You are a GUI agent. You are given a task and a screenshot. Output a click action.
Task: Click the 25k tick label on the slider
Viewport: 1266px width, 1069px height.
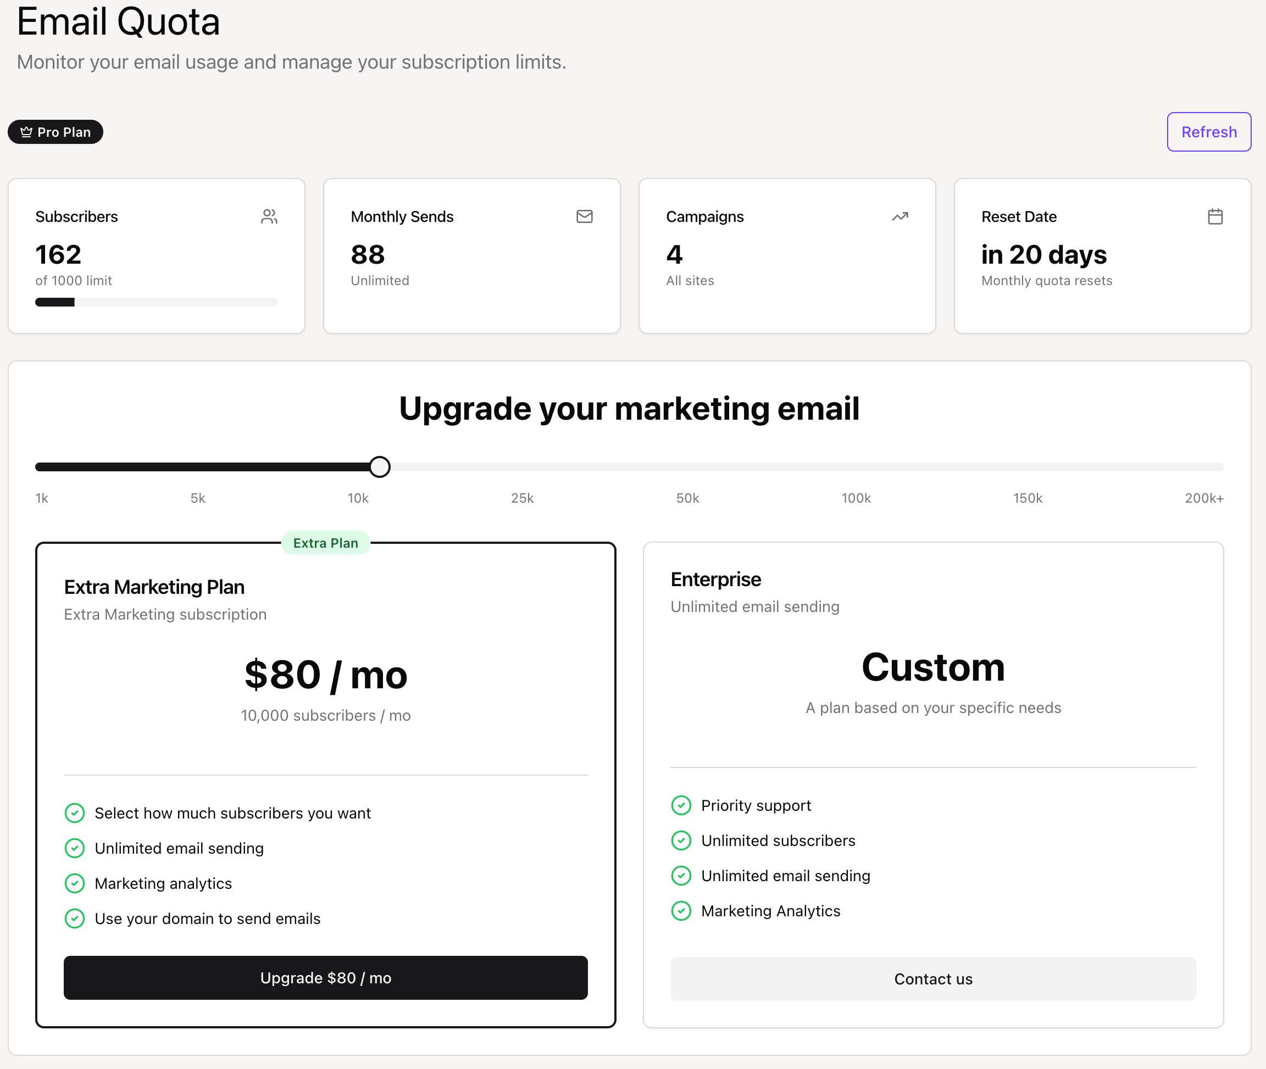521,498
